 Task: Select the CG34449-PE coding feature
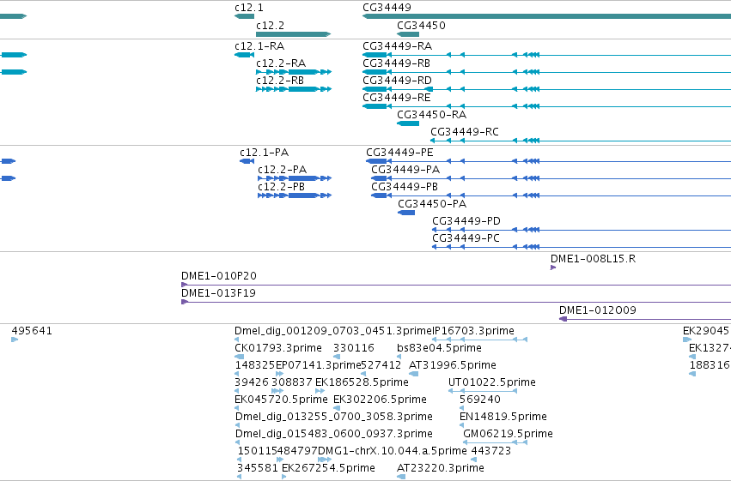(x=548, y=161)
